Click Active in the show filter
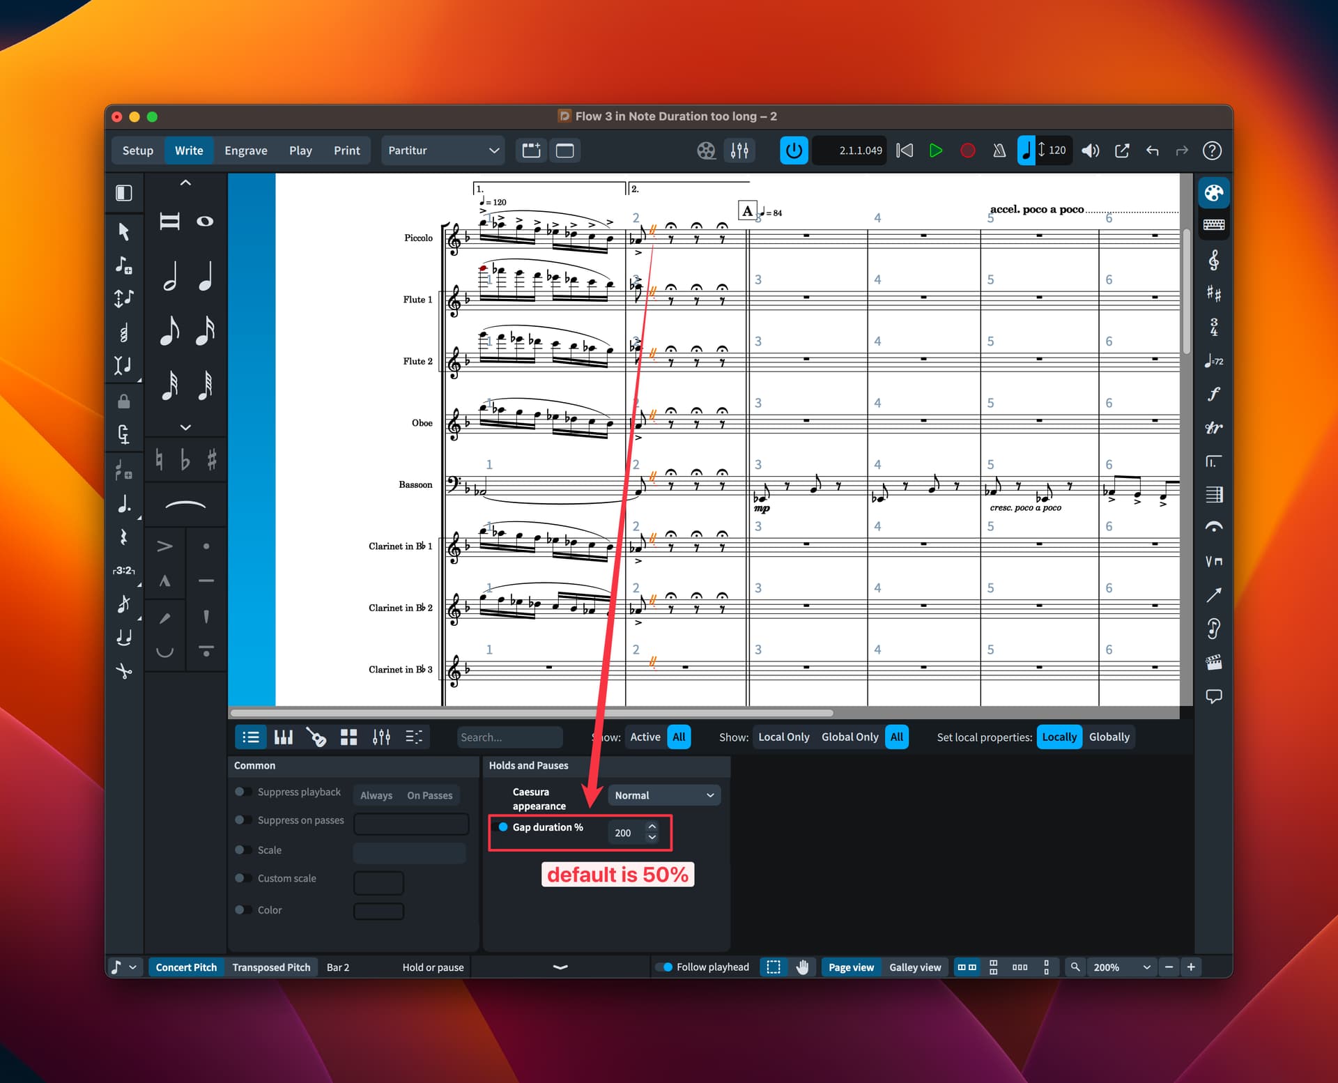 click(x=645, y=737)
